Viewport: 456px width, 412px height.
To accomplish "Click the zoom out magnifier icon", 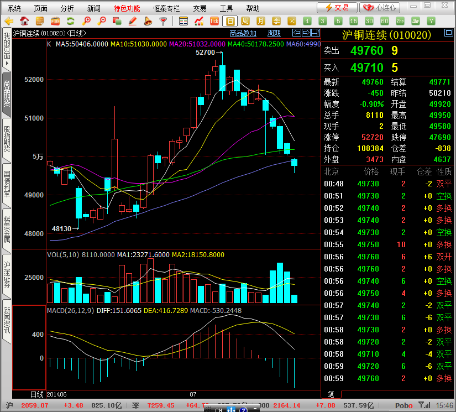I will (102, 21).
